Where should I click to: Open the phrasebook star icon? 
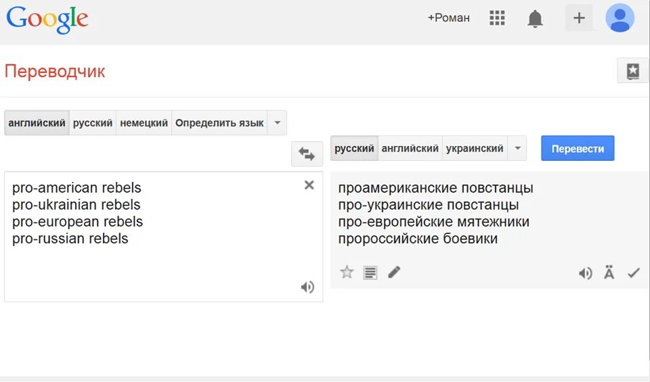[632, 70]
